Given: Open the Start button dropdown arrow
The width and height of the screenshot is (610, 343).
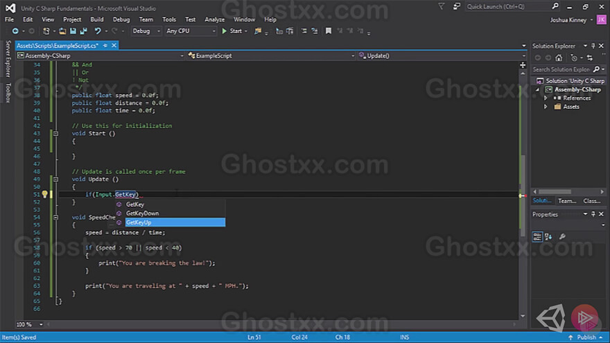Looking at the screenshot, I should pos(246,31).
